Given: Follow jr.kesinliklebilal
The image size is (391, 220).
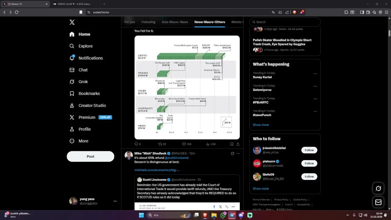Looking at the screenshot, I should 309,150.
